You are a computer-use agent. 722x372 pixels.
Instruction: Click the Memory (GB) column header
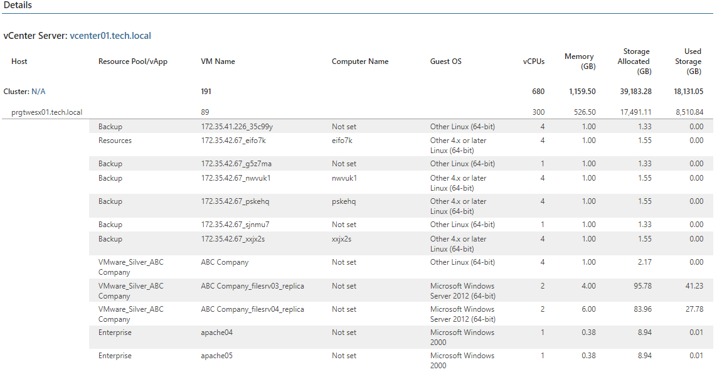click(580, 61)
